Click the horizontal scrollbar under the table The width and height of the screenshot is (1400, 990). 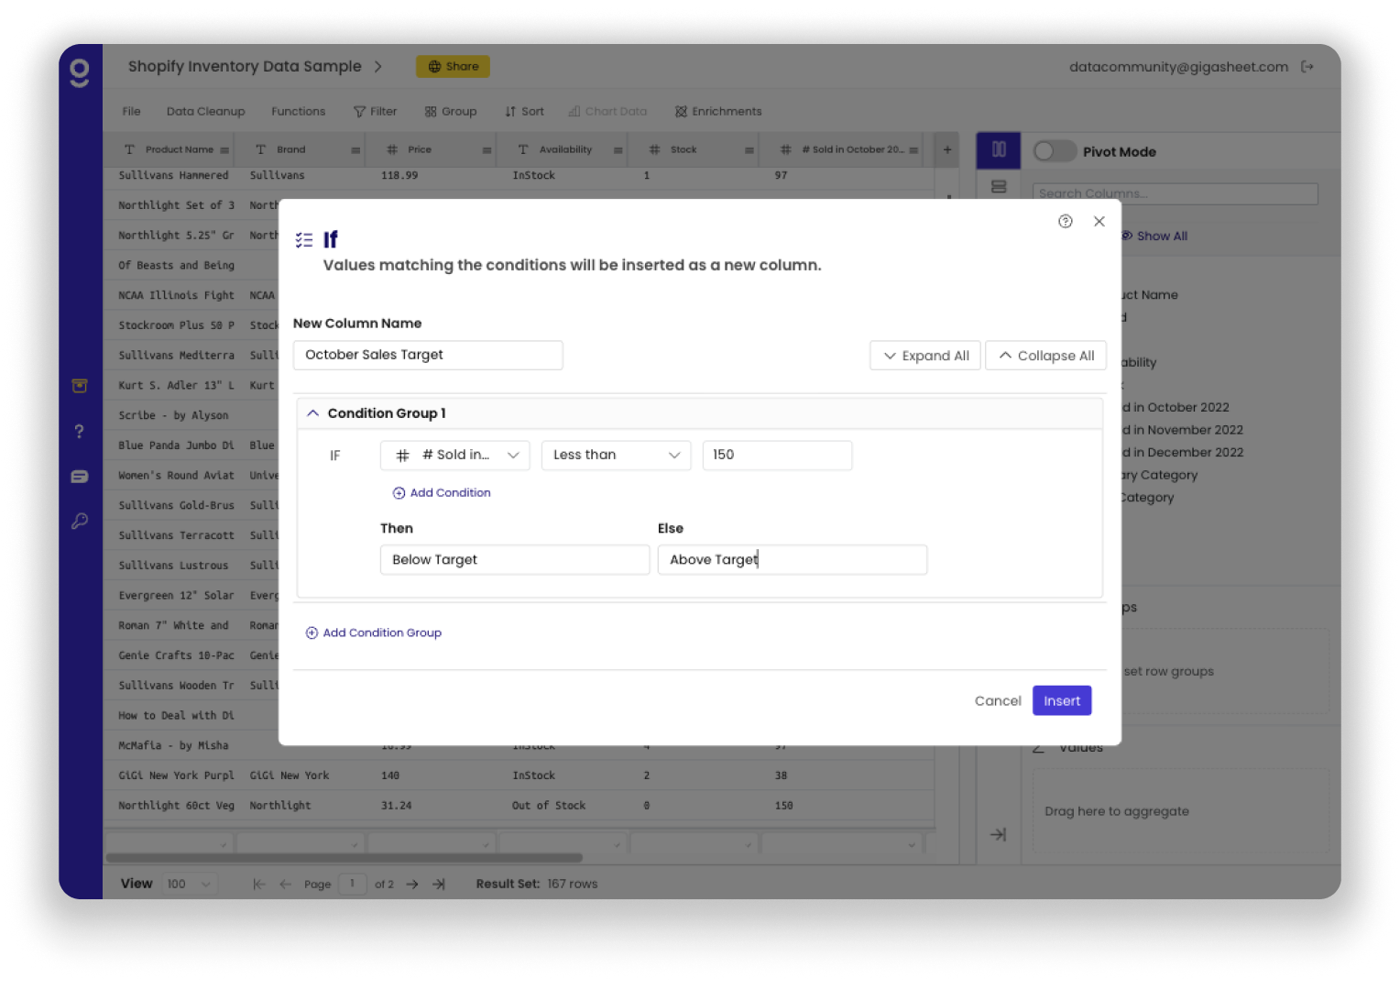344,858
